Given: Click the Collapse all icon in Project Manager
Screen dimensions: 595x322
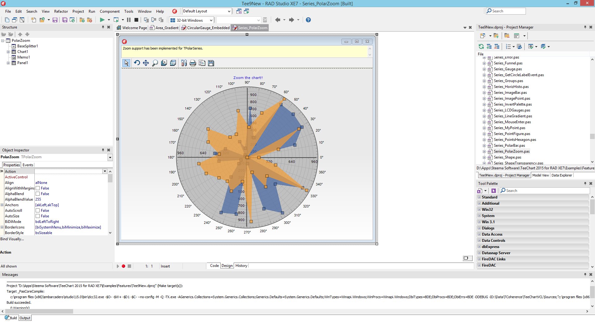Looking at the screenshot, I should point(497,46).
